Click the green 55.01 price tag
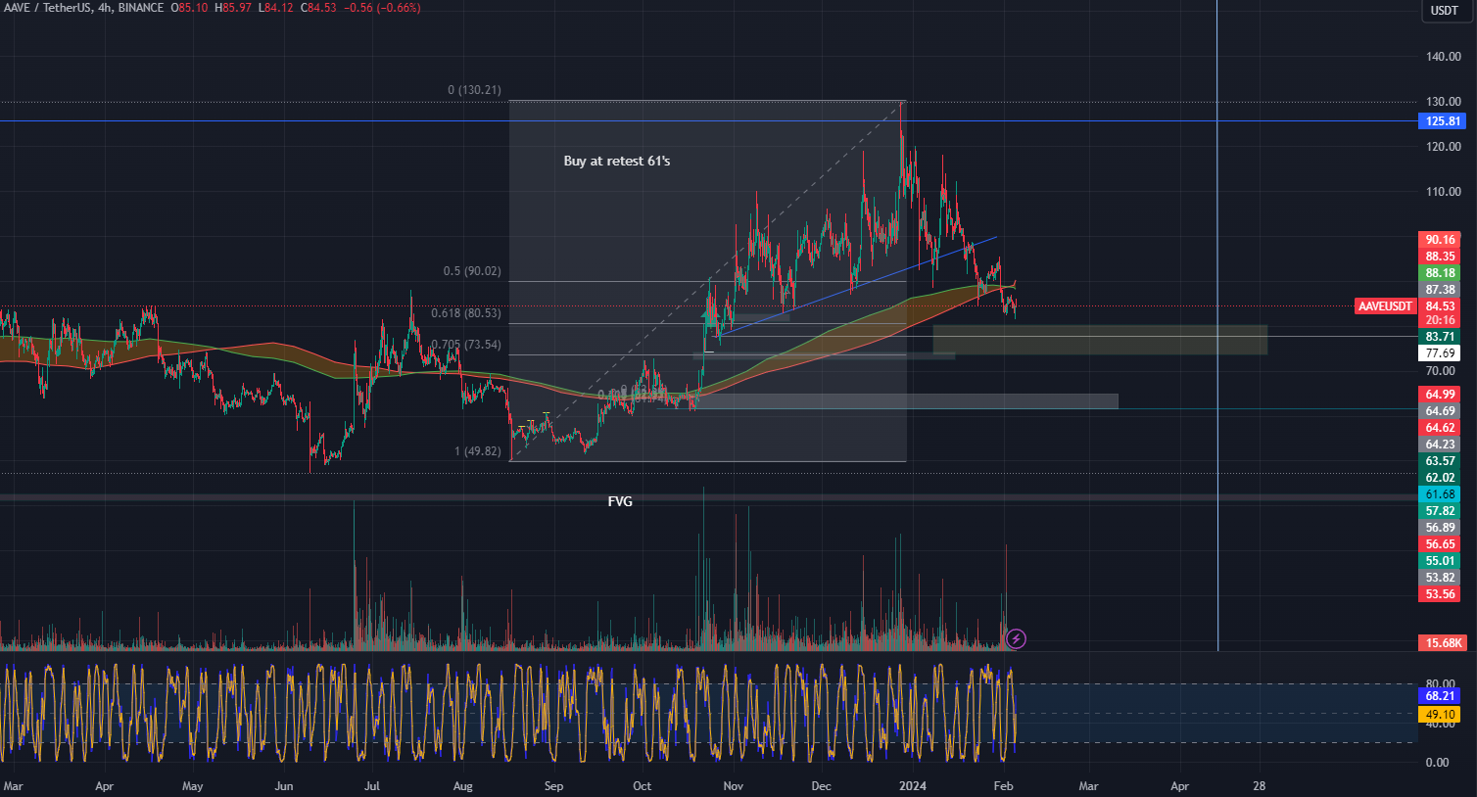1477x797 pixels. (x=1440, y=561)
